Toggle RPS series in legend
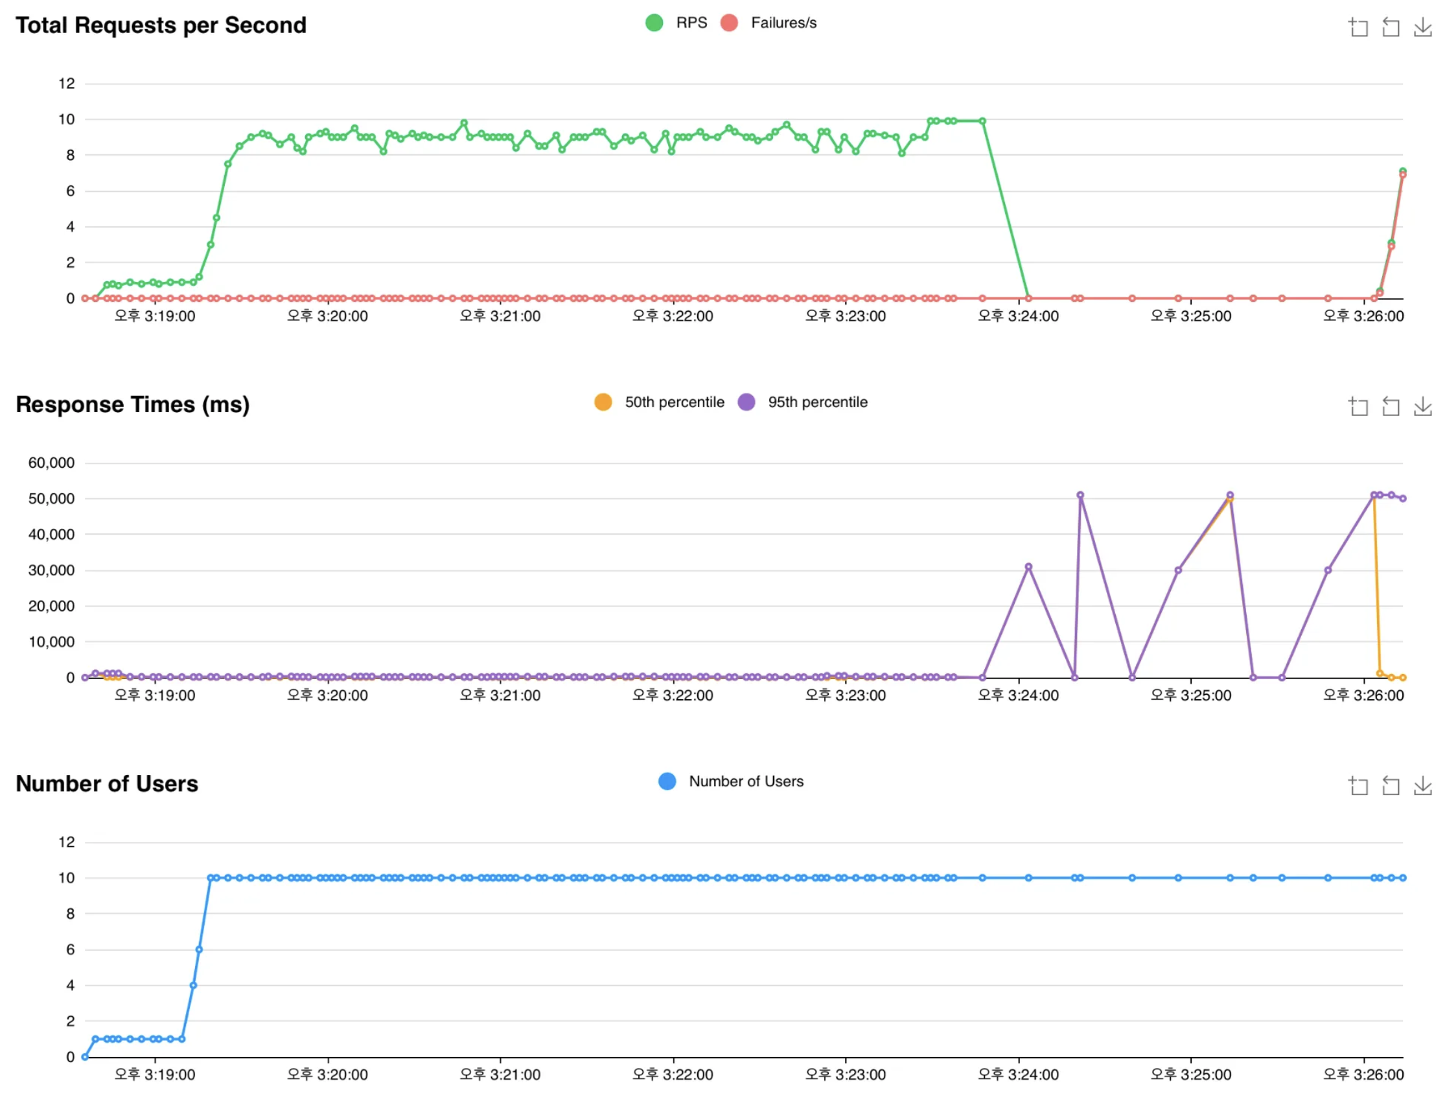This screenshot has width=1445, height=1103. (x=691, y=23)
